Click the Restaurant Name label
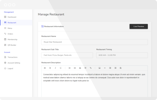Image resolution: width=157 pixels, height=100 pixels. coord(49,36)
